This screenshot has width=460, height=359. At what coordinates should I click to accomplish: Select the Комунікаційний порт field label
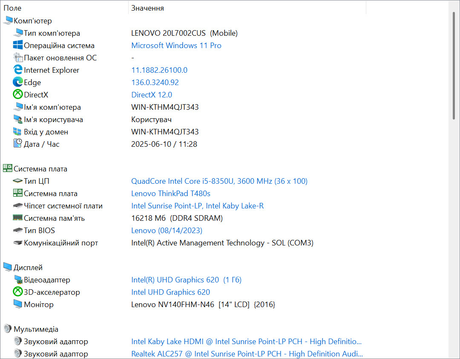pyautogui.click(x=61, y=243)
